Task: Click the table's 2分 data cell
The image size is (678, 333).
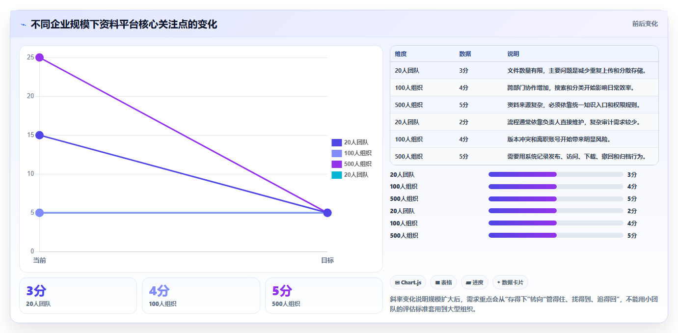Action: click(x=463, y=122)
